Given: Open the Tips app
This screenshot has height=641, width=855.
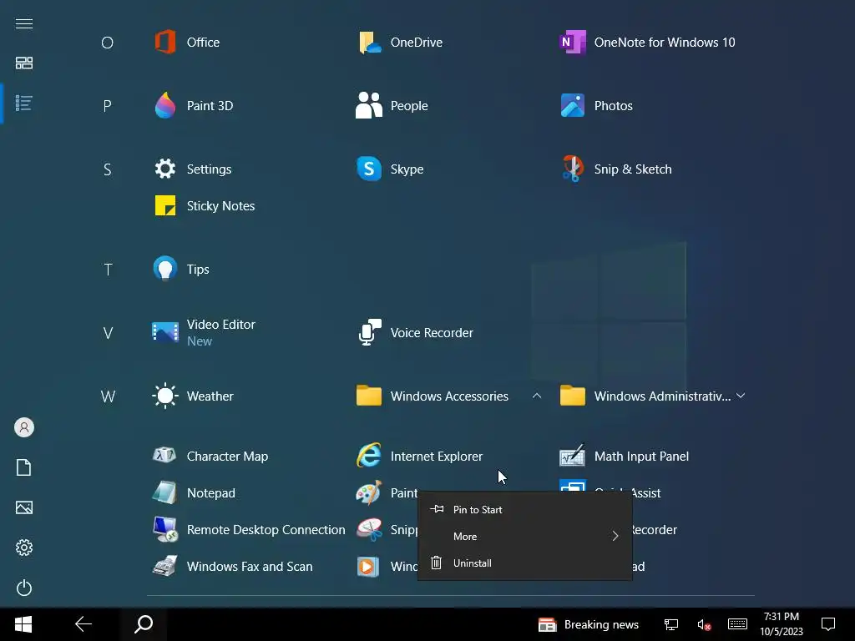Looking at the screenshot, I should click(181, 270).
